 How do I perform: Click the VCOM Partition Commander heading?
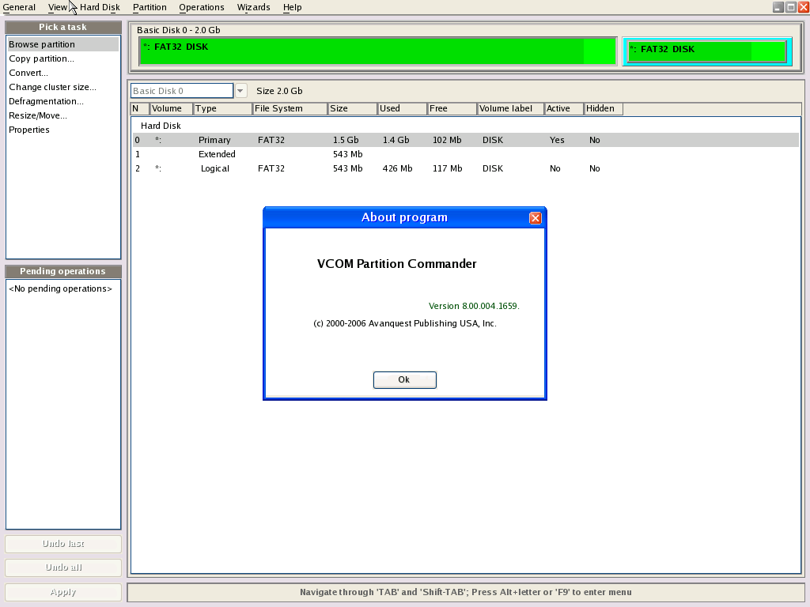[x=397, y=264]
